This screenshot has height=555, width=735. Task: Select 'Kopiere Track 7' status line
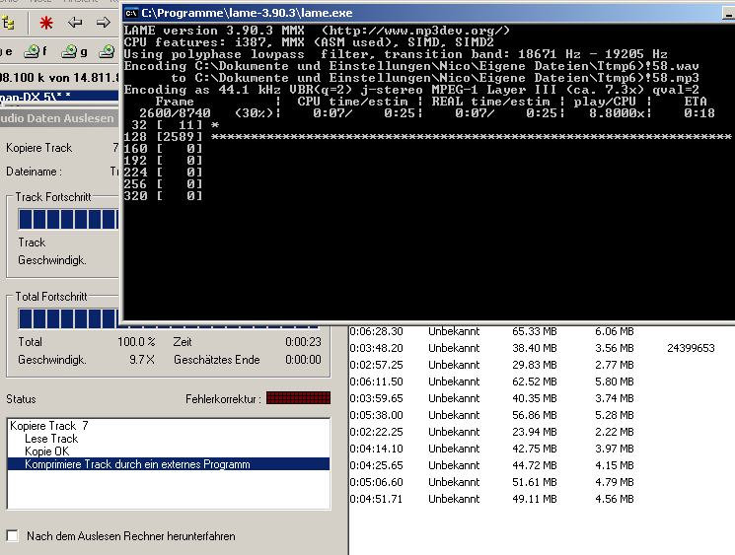click(x=169, y=426)
